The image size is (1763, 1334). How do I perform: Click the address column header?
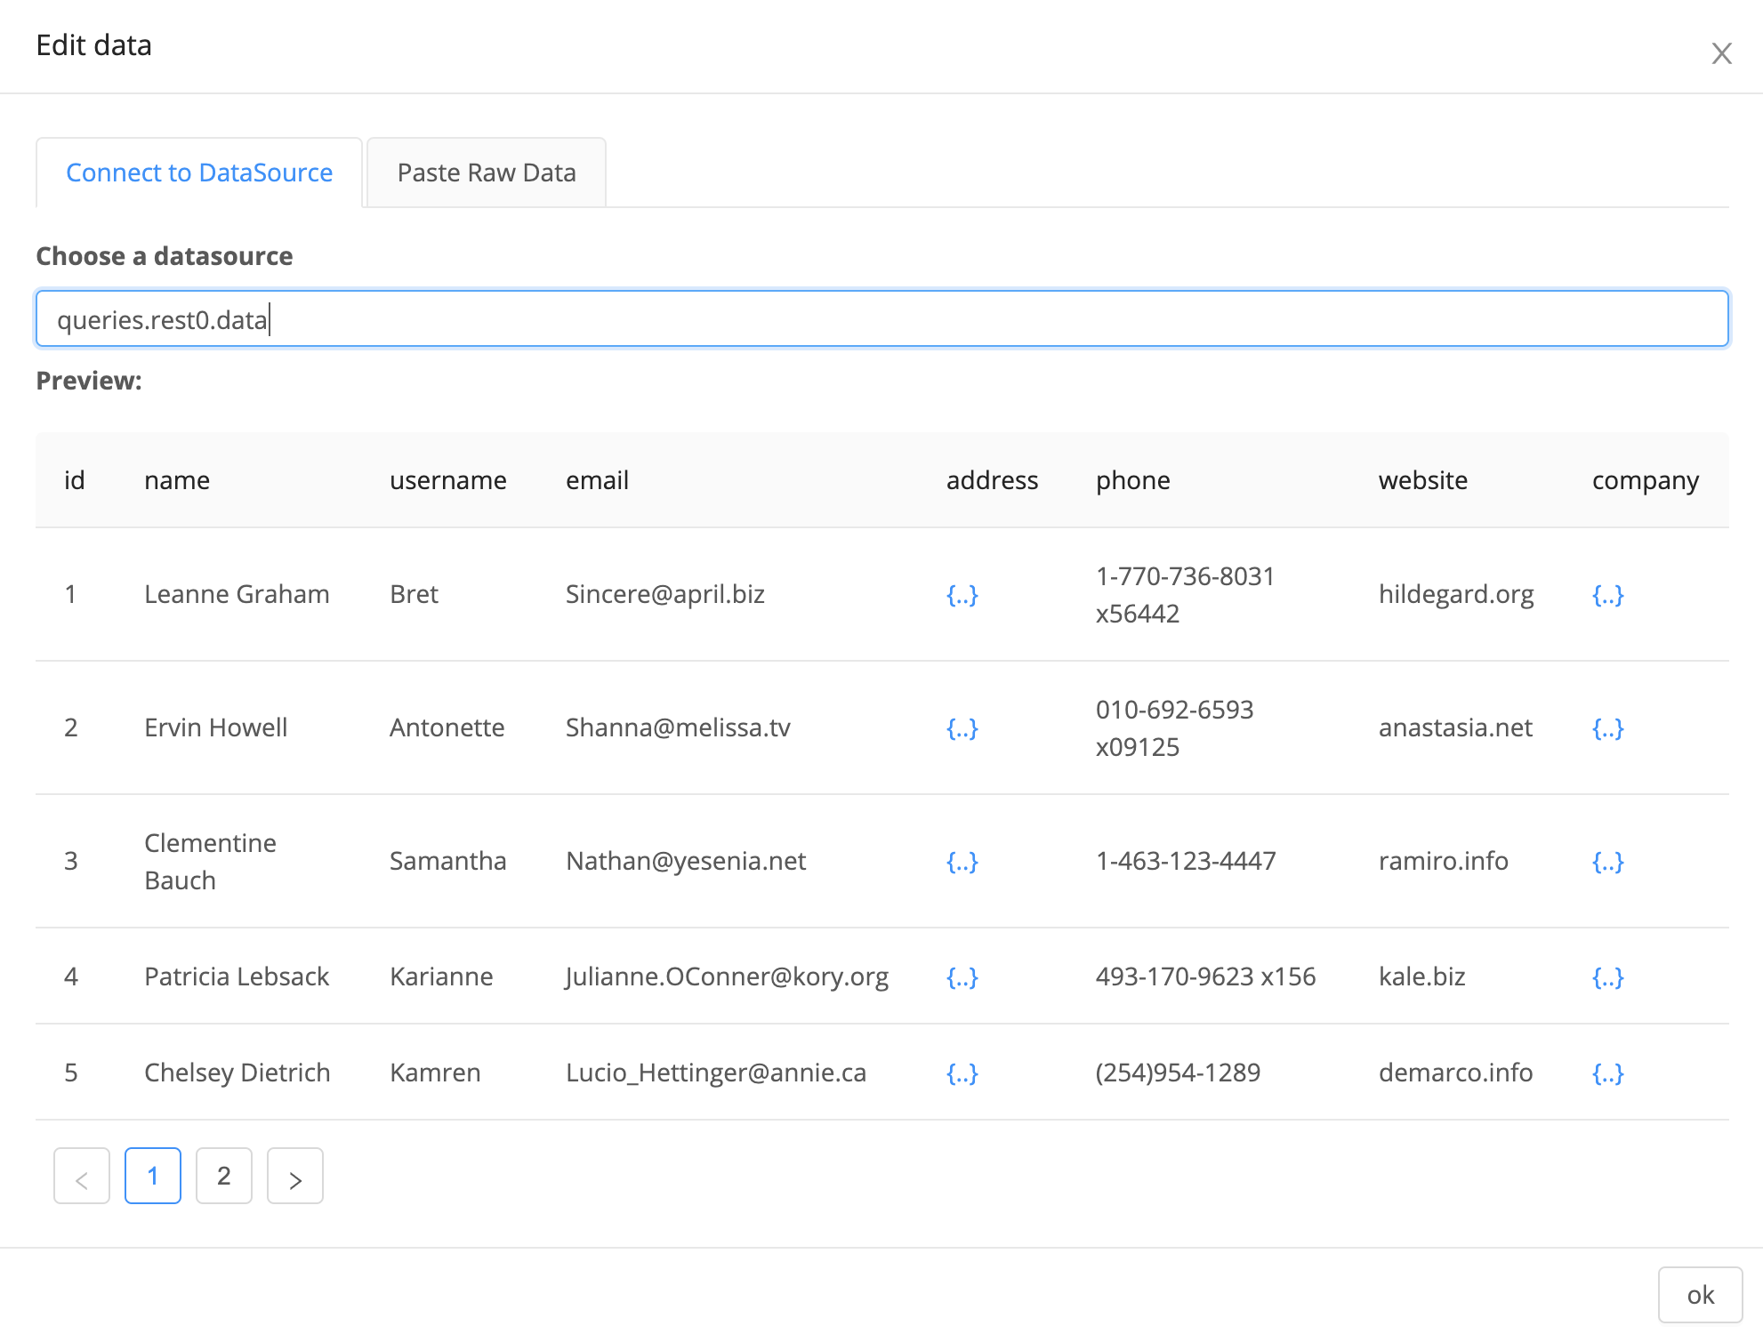click(x=993, y=480)
